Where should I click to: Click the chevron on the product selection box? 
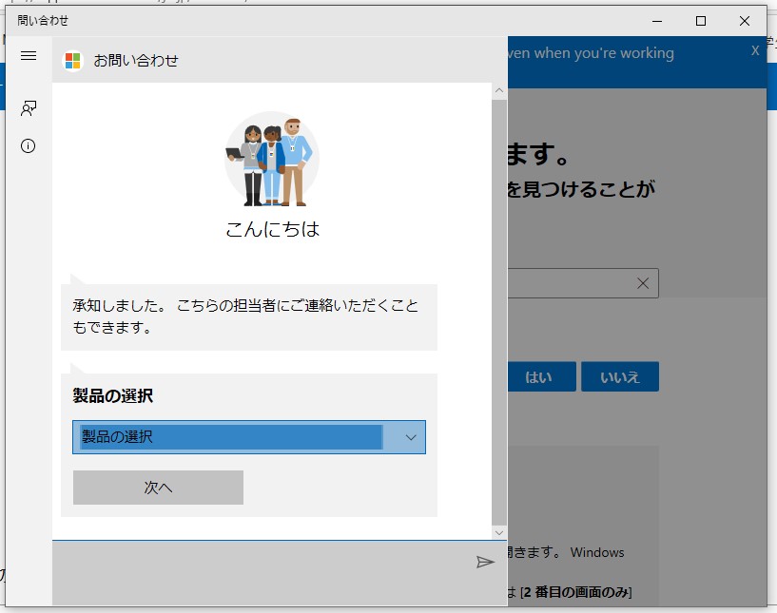click(410, 437)
